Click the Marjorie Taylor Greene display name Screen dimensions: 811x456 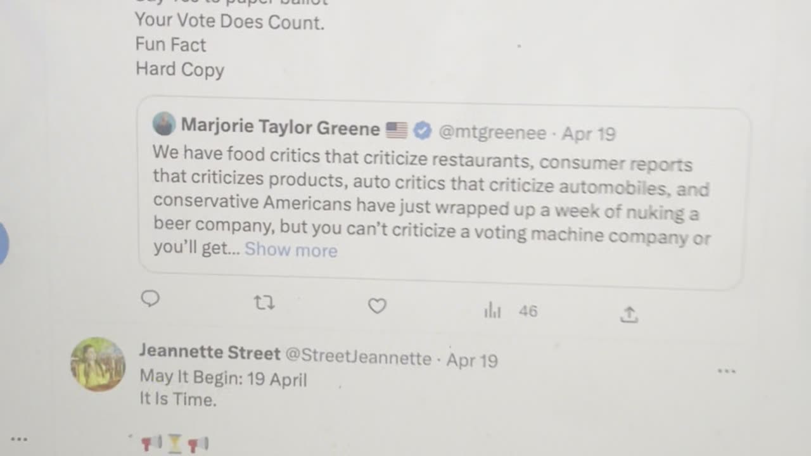pyautogui.click(x=280, y=127)
